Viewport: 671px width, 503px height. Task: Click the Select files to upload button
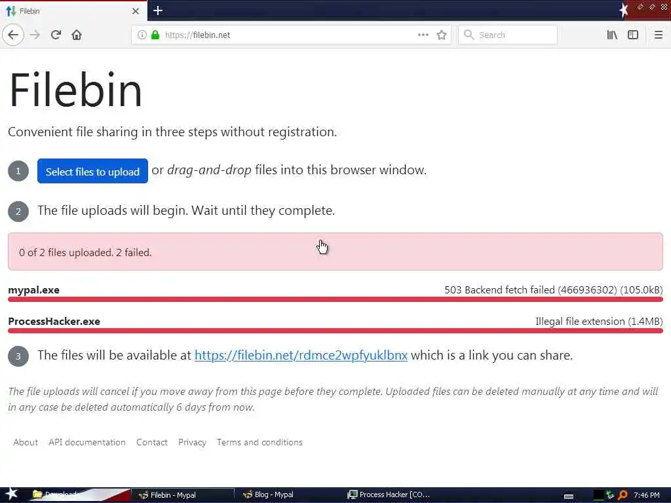click(92, 171)
